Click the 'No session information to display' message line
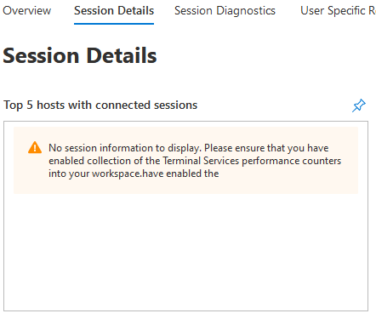Screen dimensions: 376x319 tap(189, 148)
